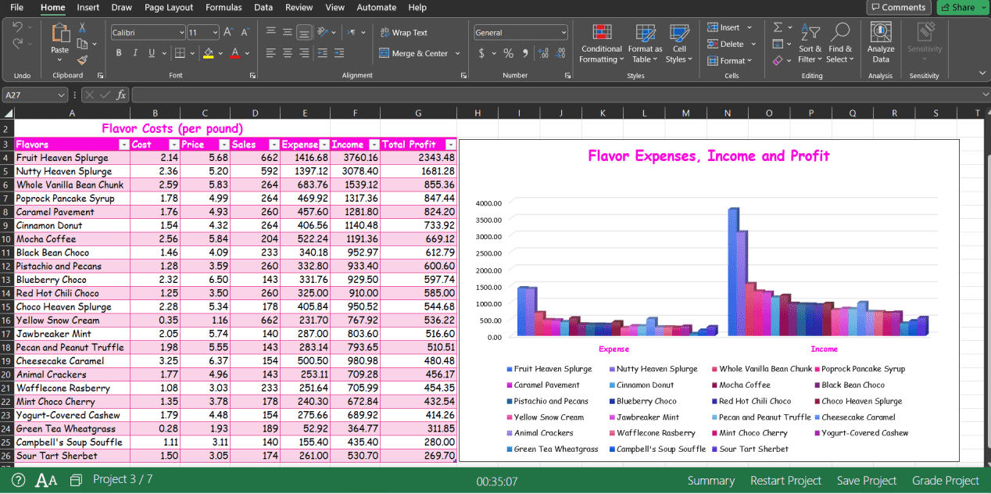Select cell containing Mocha Coffee
The image size is (991, 494).
pos(72,239)
